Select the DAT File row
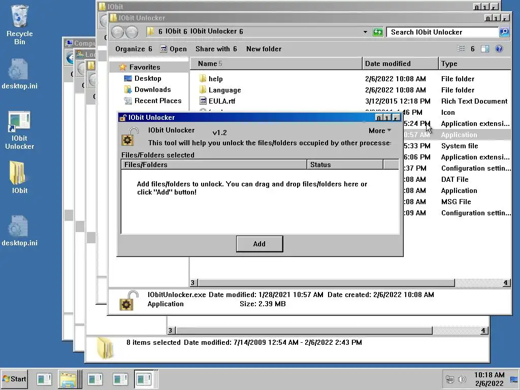520x390 pixels. pyautogui.click(x=454, y=179)
